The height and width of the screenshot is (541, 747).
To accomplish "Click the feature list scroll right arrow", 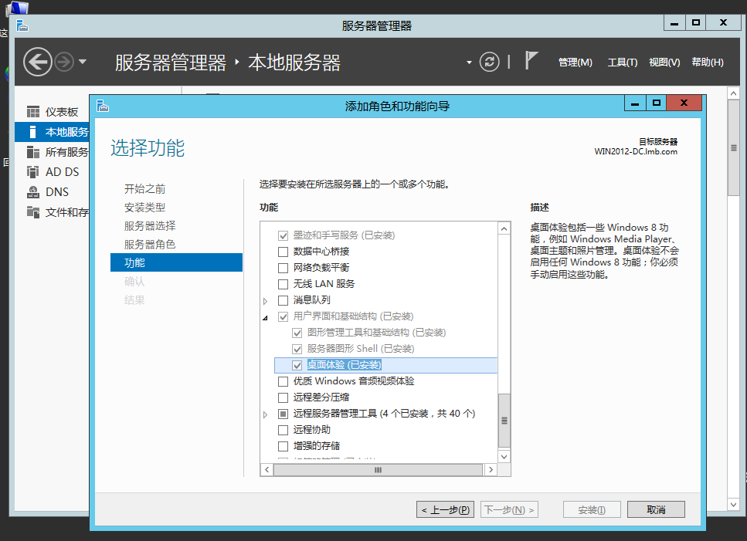I will [491, 470].
